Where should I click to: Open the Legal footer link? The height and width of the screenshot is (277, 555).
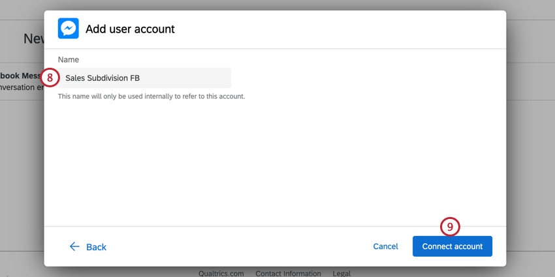(341, 273)
